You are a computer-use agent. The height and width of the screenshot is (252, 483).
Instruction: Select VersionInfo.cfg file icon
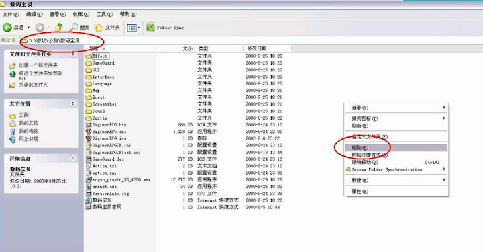(89, 194)
